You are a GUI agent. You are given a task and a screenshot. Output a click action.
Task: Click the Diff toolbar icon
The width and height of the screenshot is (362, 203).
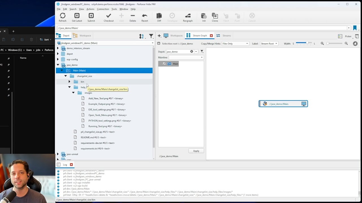[x=159, y=17]
